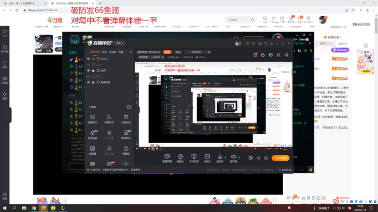Toggle visibility of 图片 2 source layer
This screenshot has height=212, width=378.
tap(88, 76)
